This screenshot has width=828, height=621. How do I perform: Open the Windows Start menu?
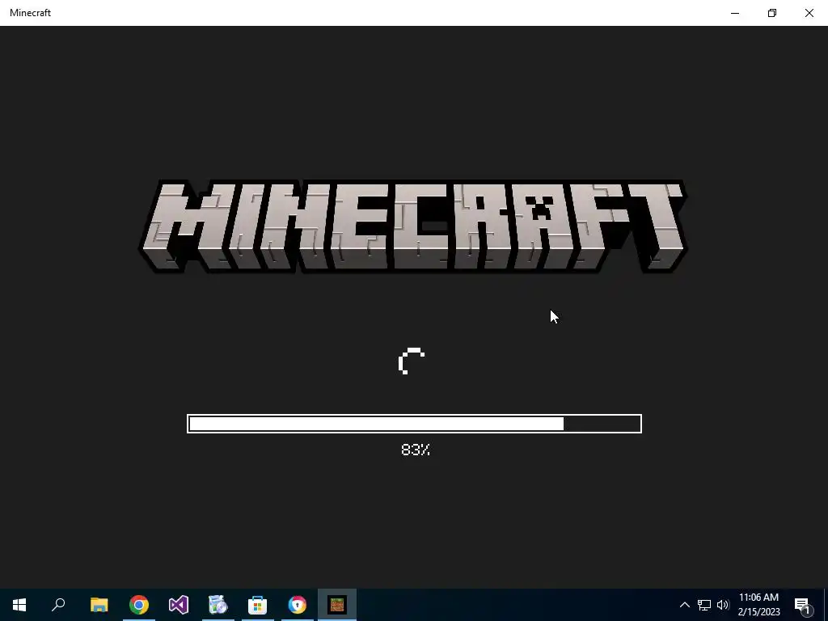coord(19,605)
